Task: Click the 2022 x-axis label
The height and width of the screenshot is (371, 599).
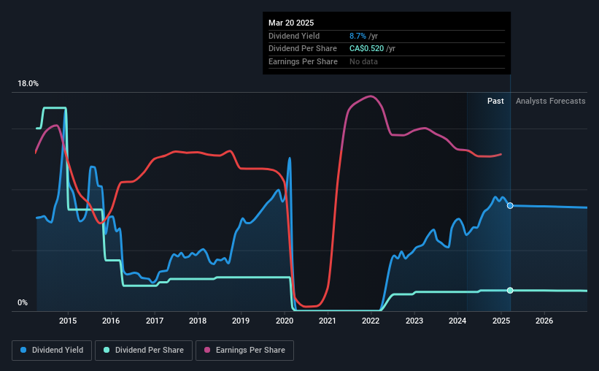Action: point(371,321)
